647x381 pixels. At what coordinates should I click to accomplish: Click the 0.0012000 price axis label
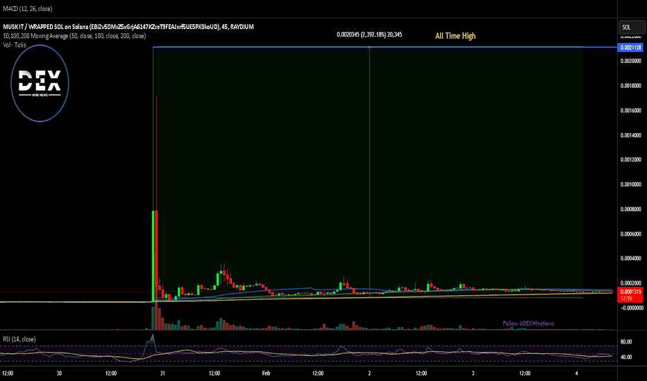pos(631,159)
